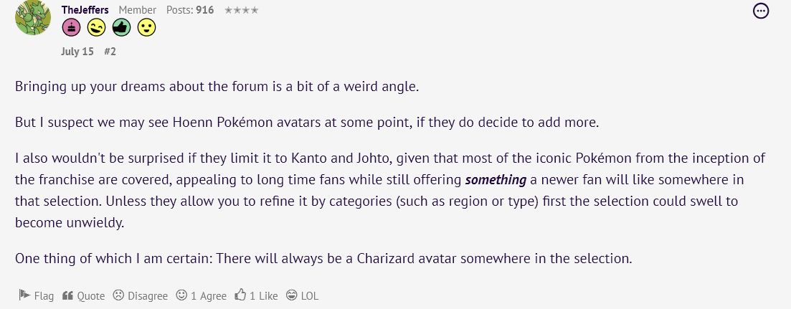Click the Flag text label
The image size is (791, 309).
[44, 295]
